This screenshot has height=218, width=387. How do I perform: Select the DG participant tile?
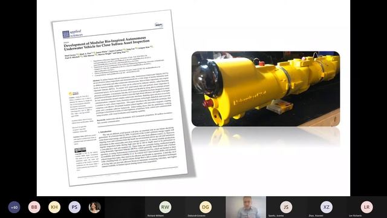point(206,207)
